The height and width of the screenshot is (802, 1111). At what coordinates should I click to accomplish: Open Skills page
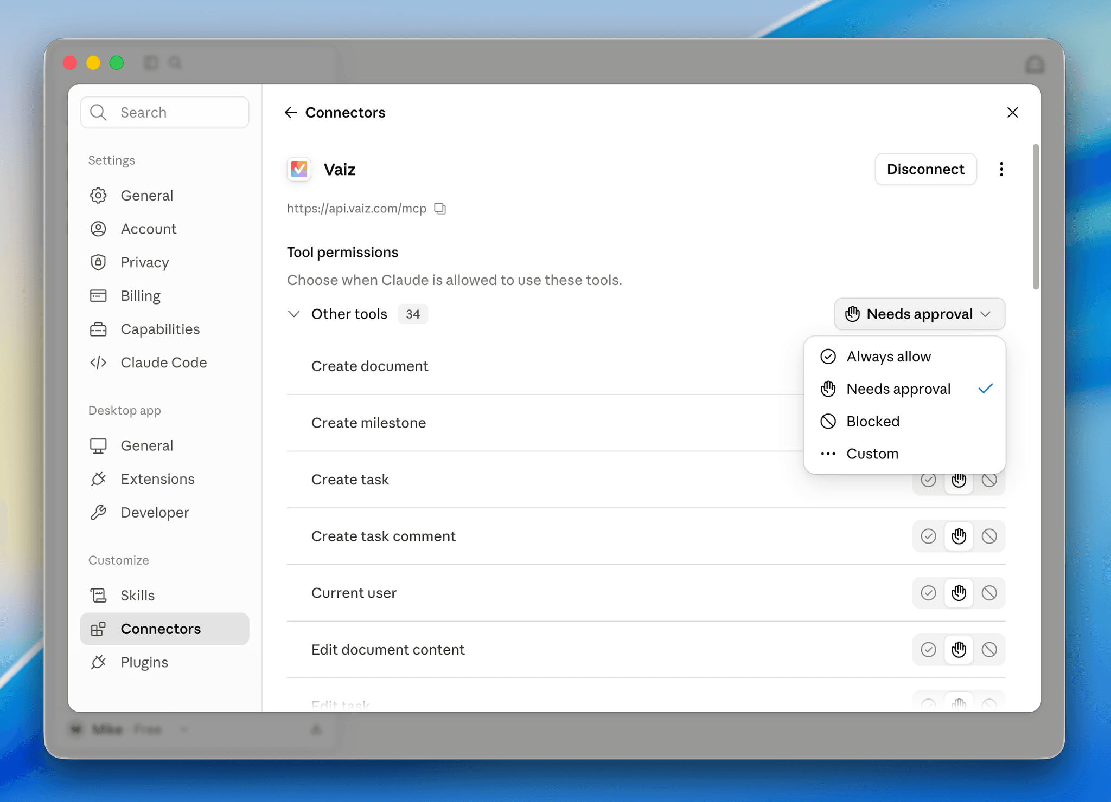[164, 595]
